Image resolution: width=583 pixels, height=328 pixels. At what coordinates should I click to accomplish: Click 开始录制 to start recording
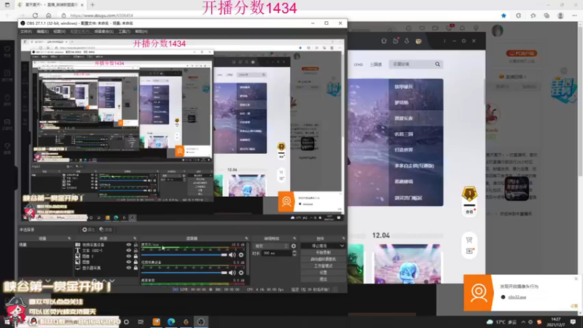click(x=323, y=252)
